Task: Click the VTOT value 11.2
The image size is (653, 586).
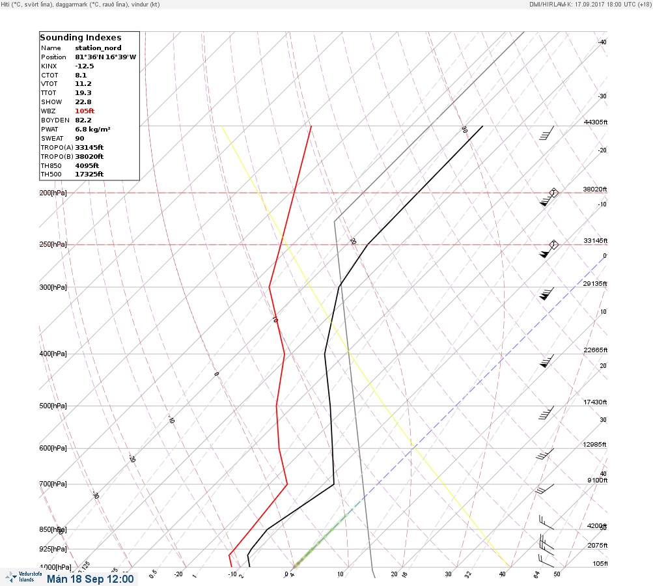Action: (x=83, y=84)
